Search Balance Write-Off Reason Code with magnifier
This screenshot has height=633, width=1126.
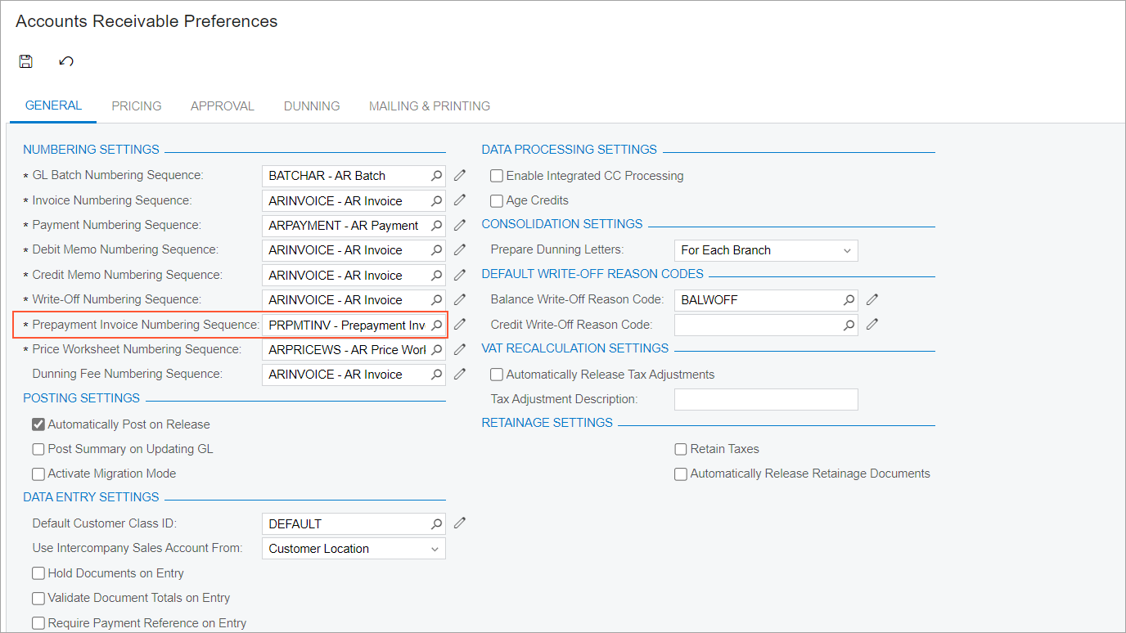pyautogui.click(x=849, y=300)
